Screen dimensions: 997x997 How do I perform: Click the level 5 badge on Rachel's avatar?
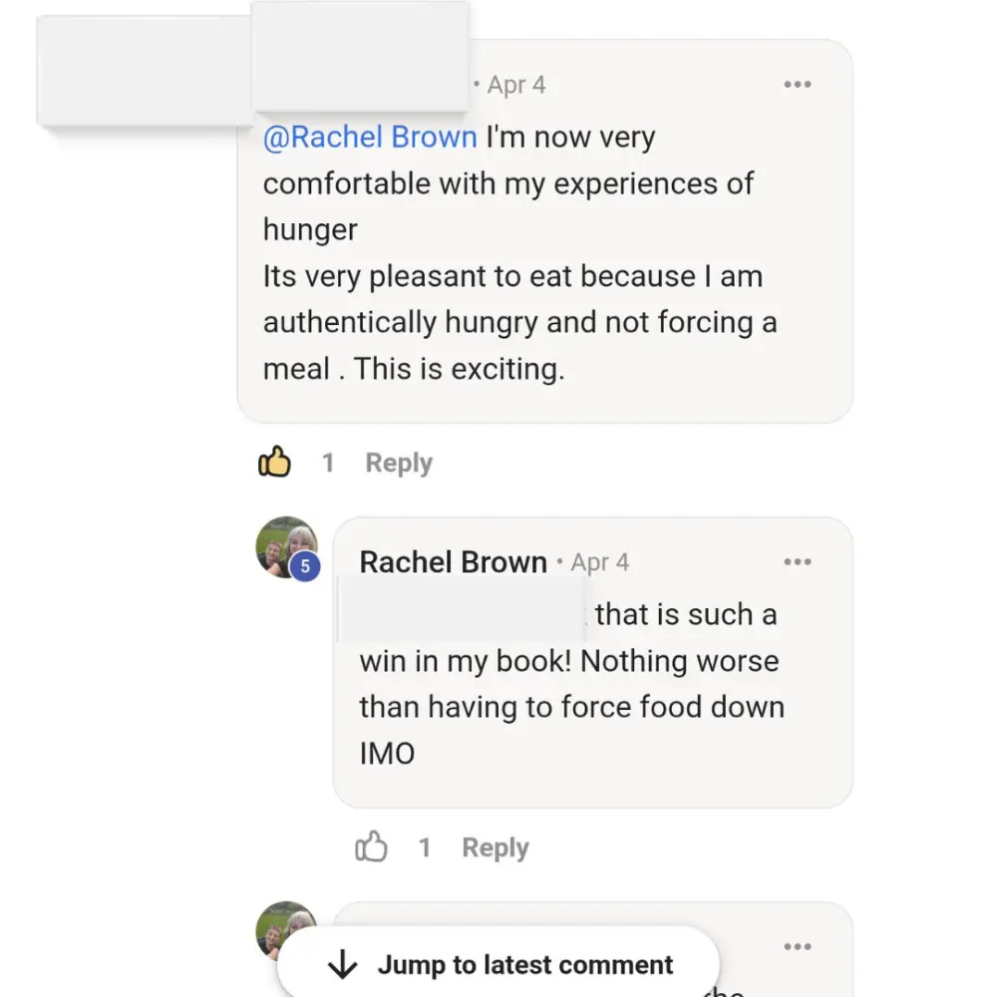305,567
